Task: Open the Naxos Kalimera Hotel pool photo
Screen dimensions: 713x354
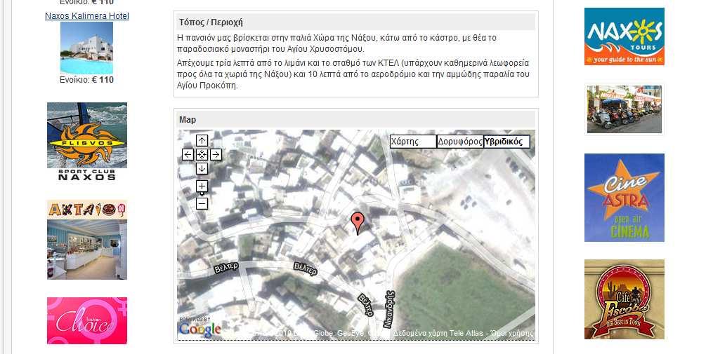Action: click(87, 48)
